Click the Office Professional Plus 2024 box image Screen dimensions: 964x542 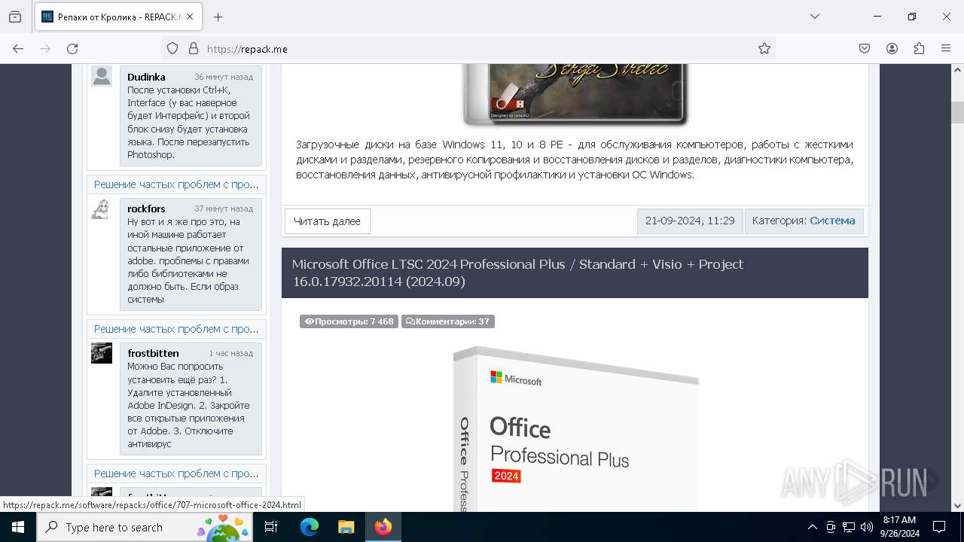(575, 429)
